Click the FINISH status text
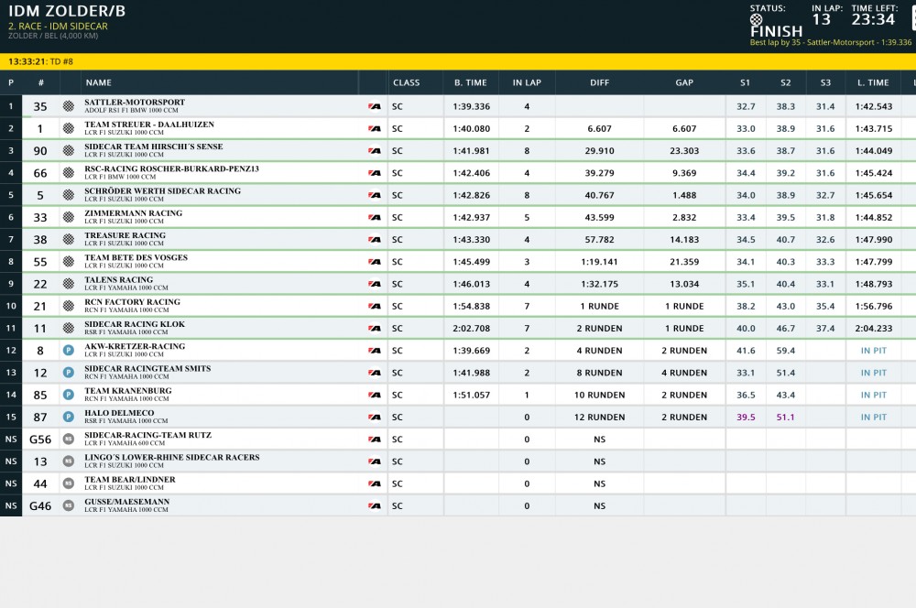Screen dimensions: 916x608 tap(777, 31)
